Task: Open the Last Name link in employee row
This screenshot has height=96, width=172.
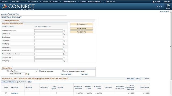Action: click(15, 93)
